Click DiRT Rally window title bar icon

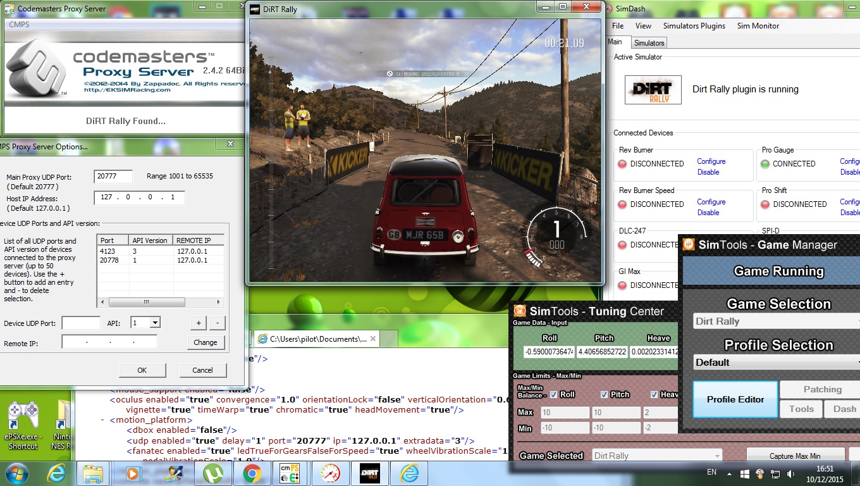pos(254,9)
